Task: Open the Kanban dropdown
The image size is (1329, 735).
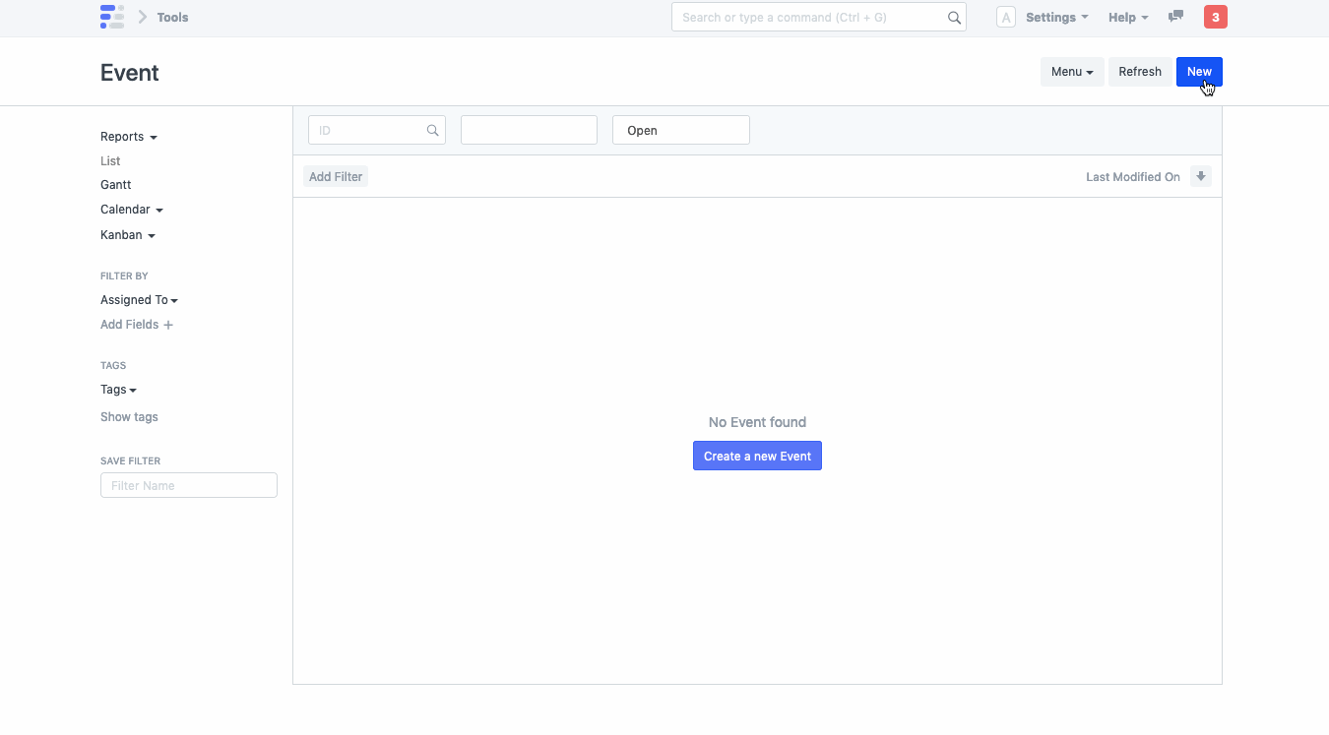Action: 127,234
